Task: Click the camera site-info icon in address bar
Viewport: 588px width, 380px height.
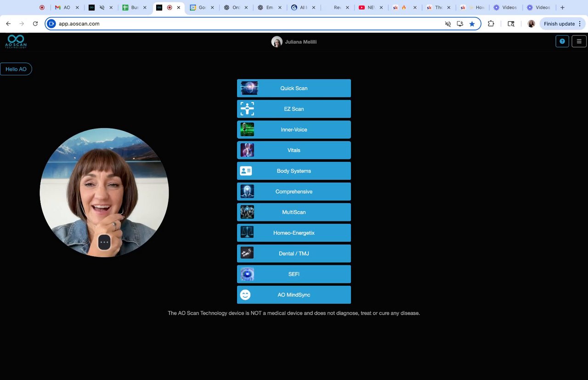Action: coord(51,23)
